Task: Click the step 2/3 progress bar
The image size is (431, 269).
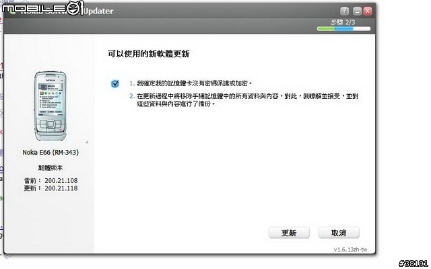Action: coord(343,28)
